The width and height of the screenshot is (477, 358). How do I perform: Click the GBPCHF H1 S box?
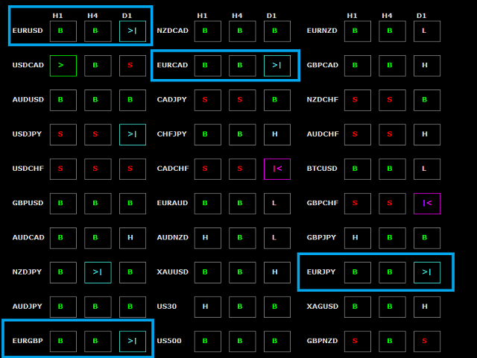pos(358,204)
